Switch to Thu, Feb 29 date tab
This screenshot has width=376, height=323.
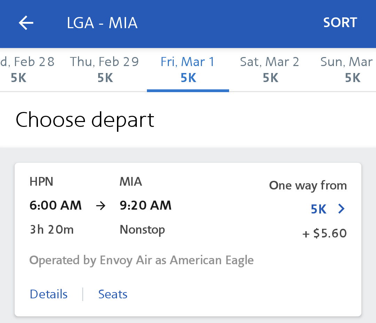pos(104,70)
